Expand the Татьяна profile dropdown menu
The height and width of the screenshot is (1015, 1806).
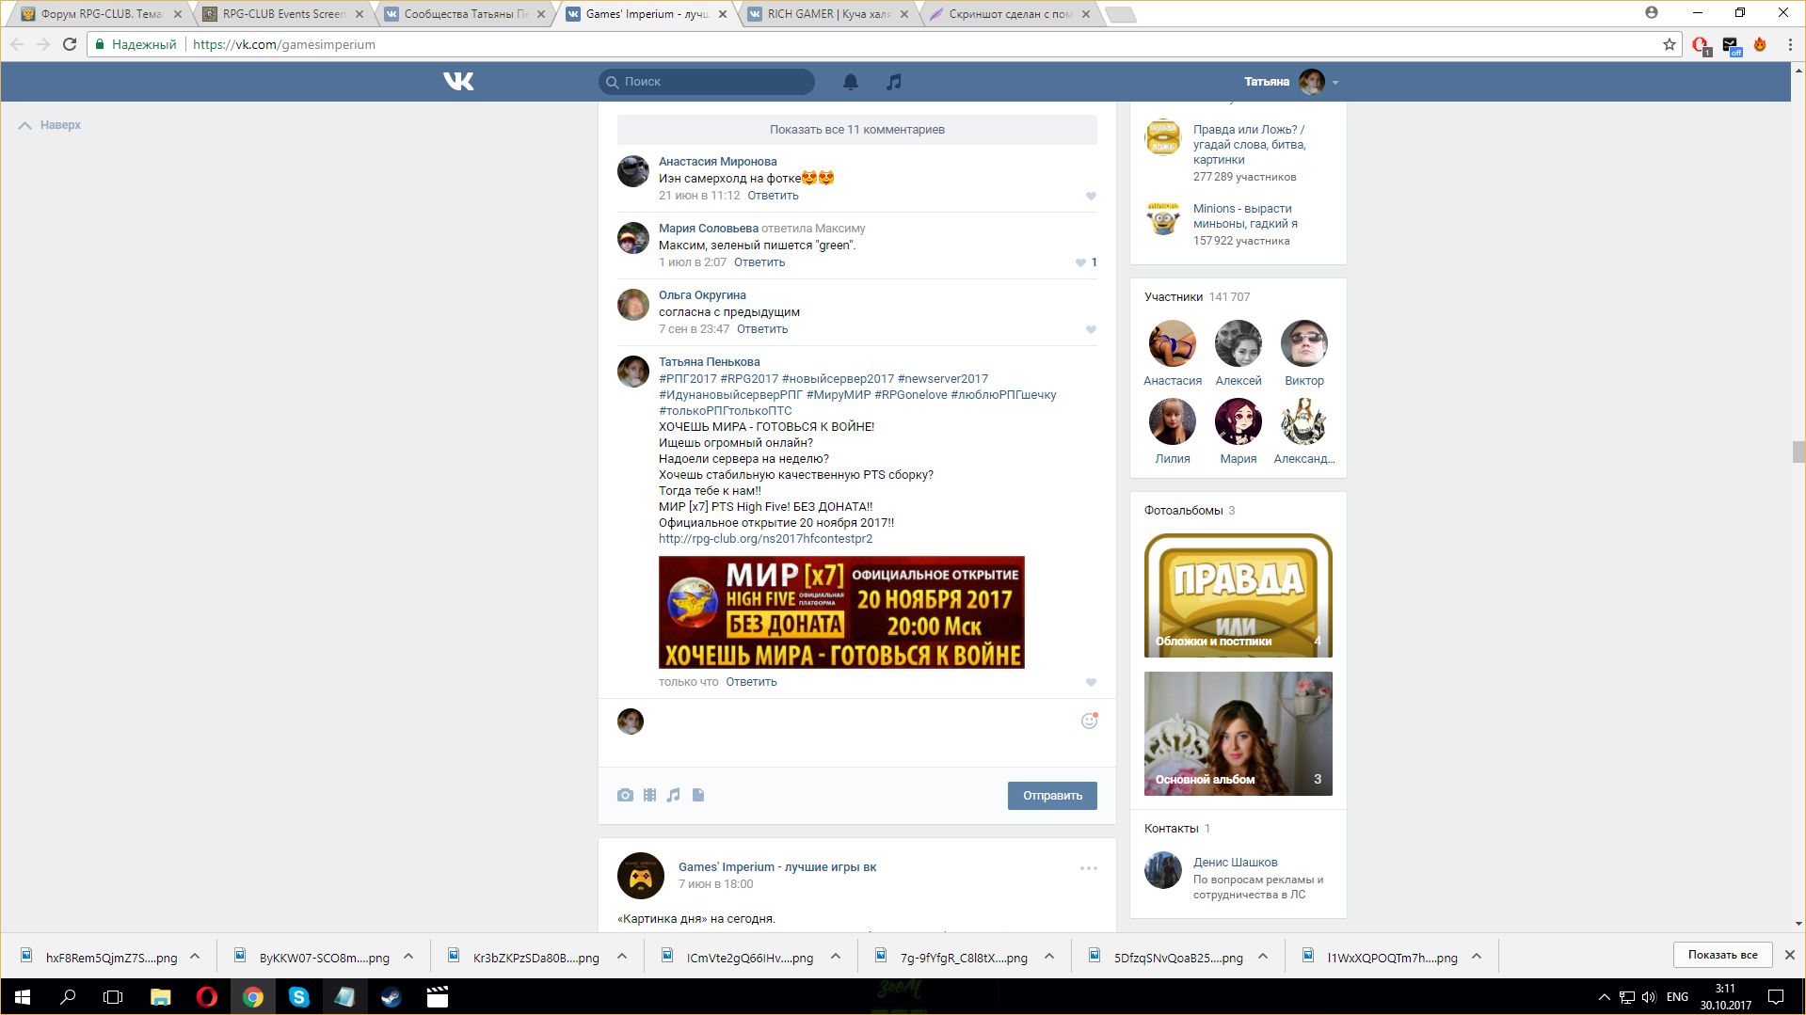[1335, 82]
